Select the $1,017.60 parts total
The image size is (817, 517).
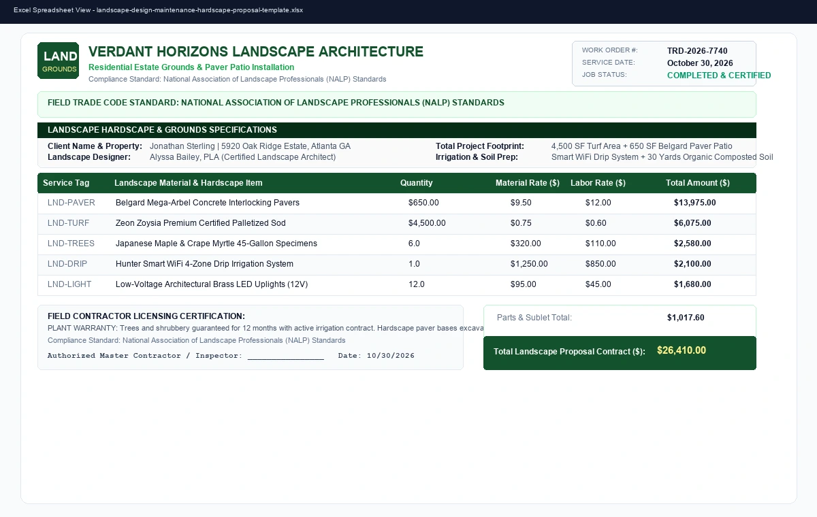[686, 318]
